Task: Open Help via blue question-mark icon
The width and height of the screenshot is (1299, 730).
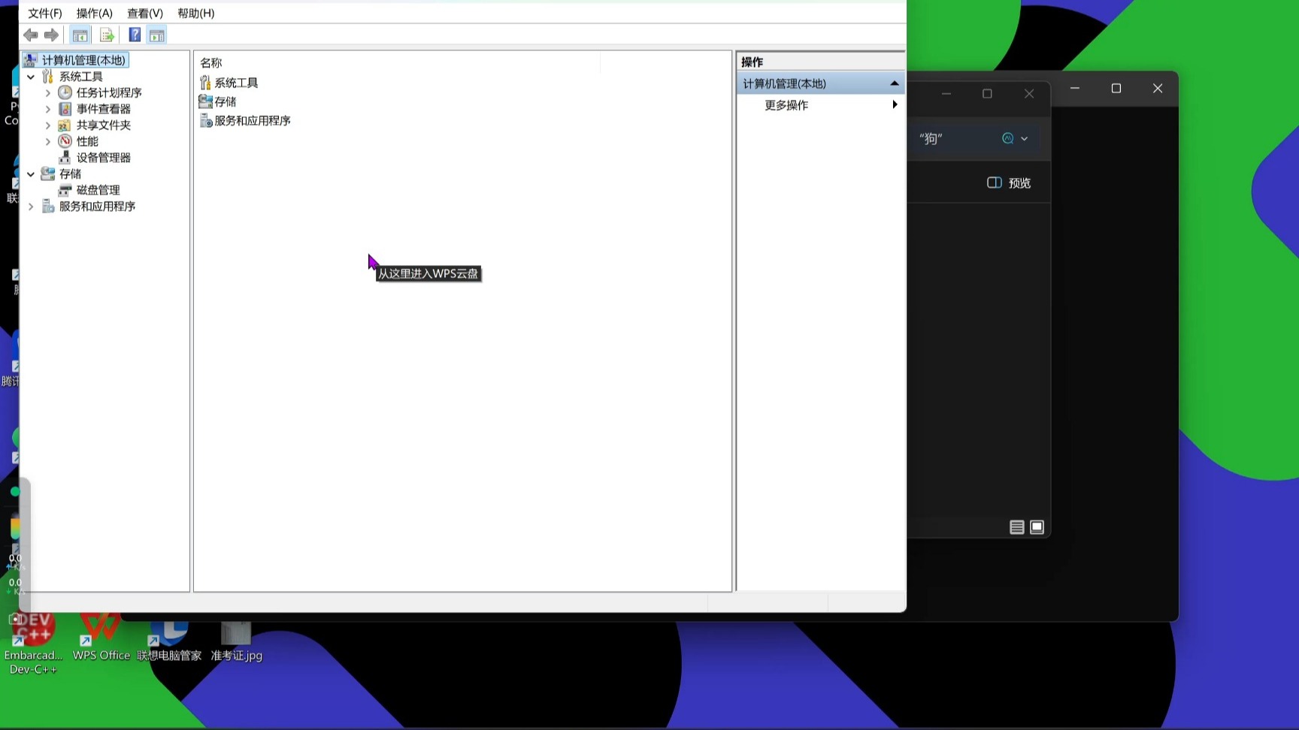Action: 135,35
